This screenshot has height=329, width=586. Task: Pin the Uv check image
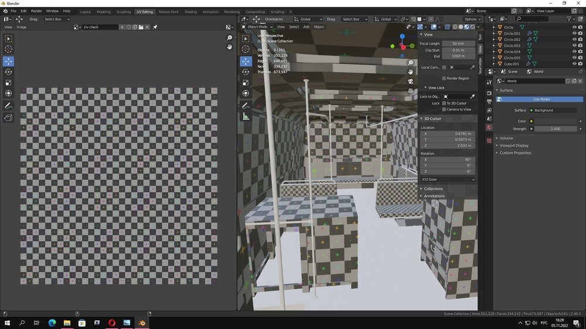click(x=155, y=27)
